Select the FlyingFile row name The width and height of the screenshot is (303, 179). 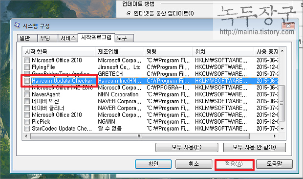43,67
